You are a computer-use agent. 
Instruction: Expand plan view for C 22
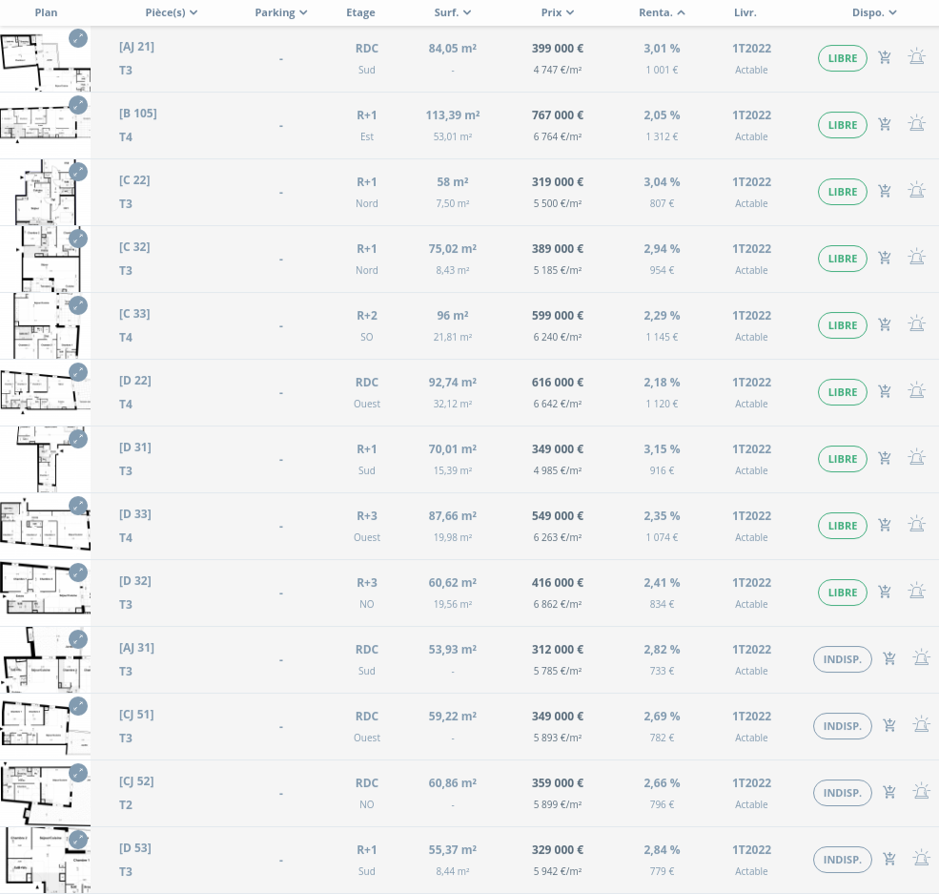(x=78, y=172)
